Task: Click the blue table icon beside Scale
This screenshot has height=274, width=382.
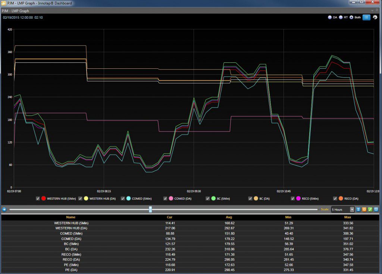Action: coord(376,209)
